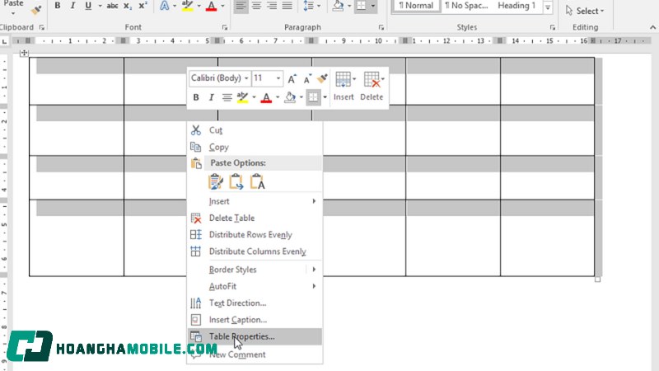Grow font size in mini toolbar

click(292, 78)
